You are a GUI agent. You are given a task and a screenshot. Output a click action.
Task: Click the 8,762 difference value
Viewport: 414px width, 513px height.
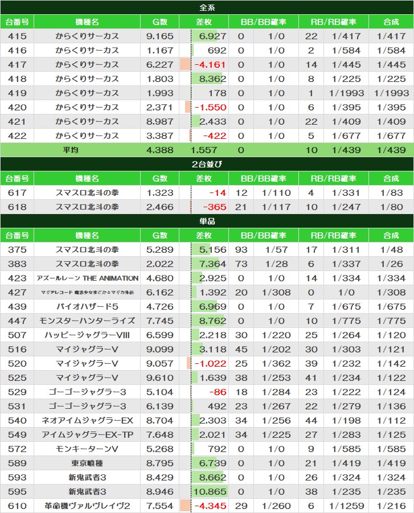[x=212, y=321]
